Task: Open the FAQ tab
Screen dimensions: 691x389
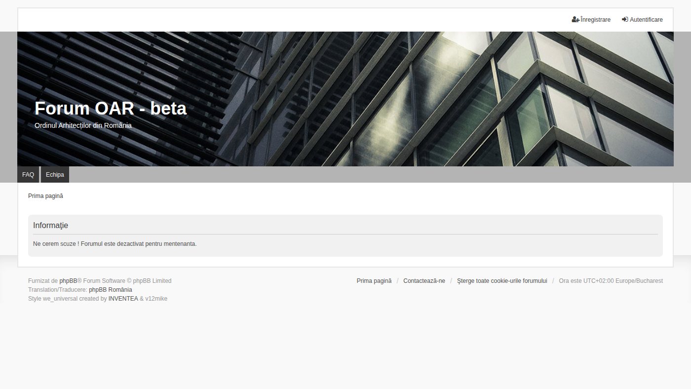Action: tap(28, 175)
